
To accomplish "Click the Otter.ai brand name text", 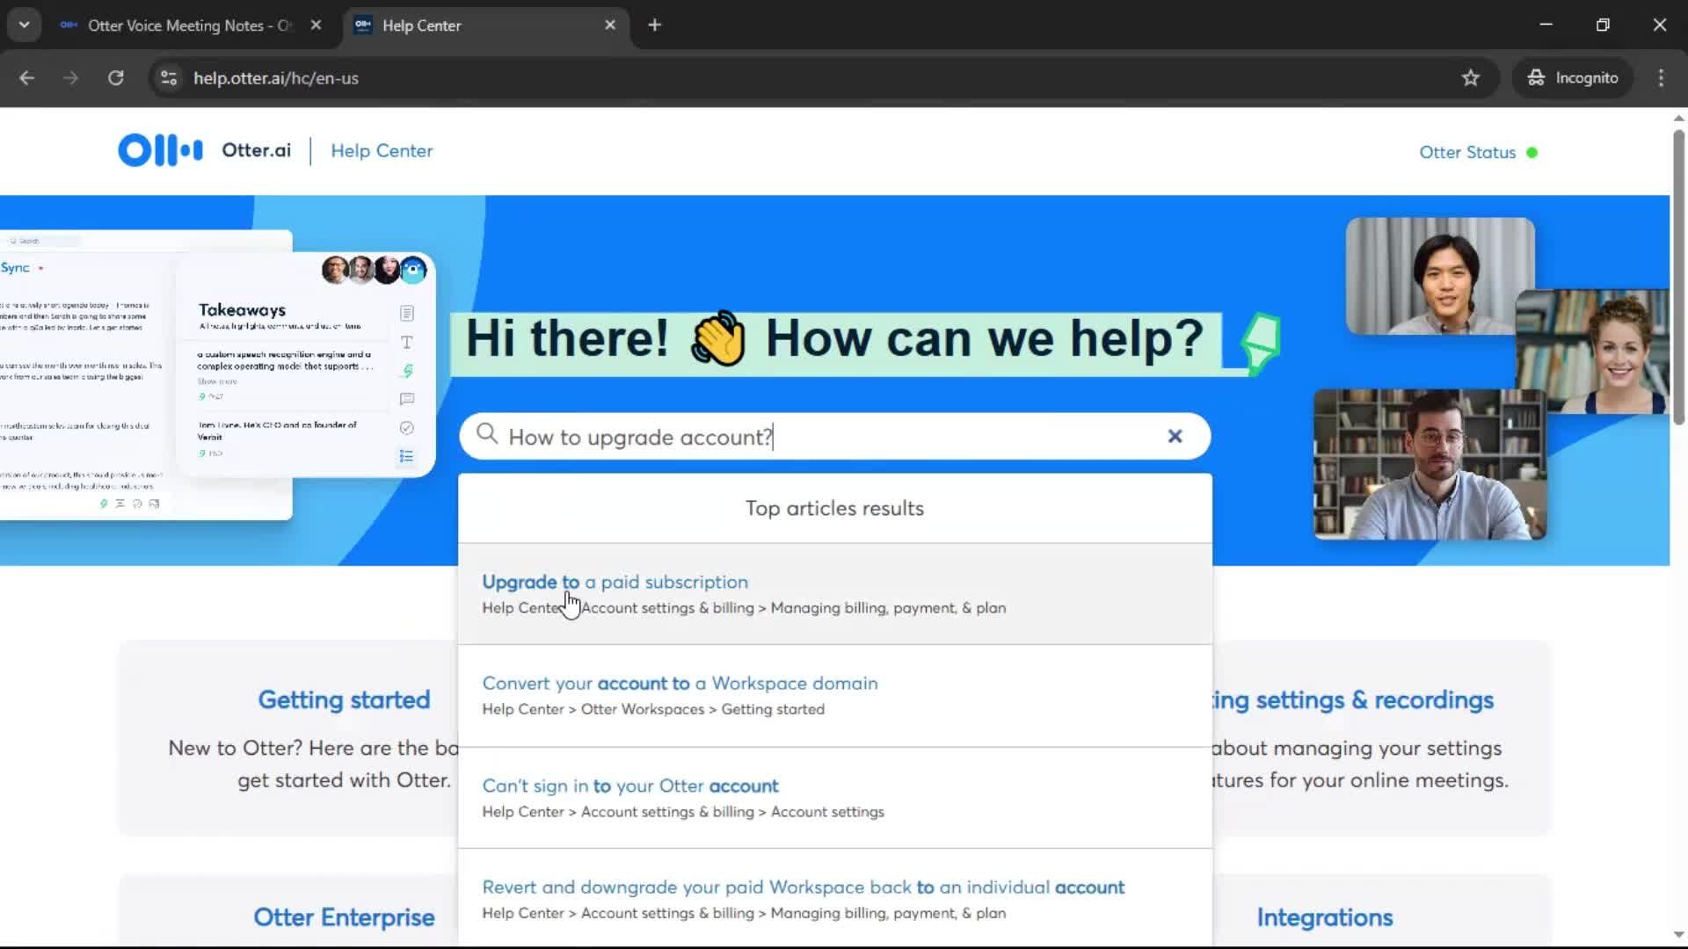I will click(256, 150).
